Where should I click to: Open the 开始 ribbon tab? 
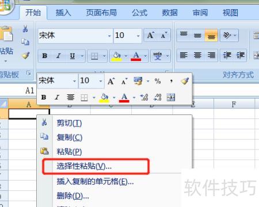[33, 13]
